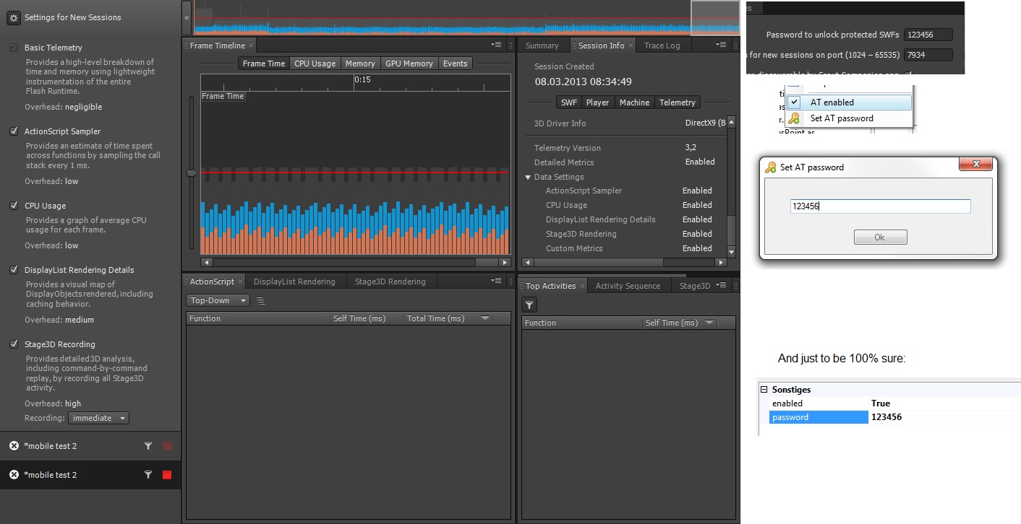
Task: Click the scroll left arrow in Frame Timeline
Action: pos(206,263)
